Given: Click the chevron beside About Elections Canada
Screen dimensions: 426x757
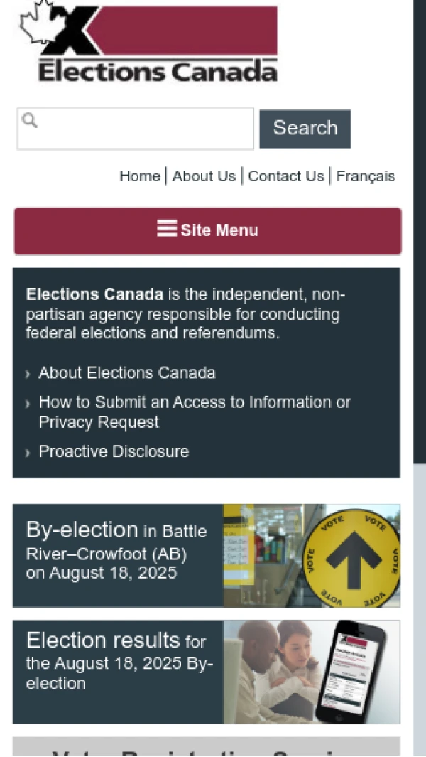Looking at the screenshot, I should [x=28, y=374].
